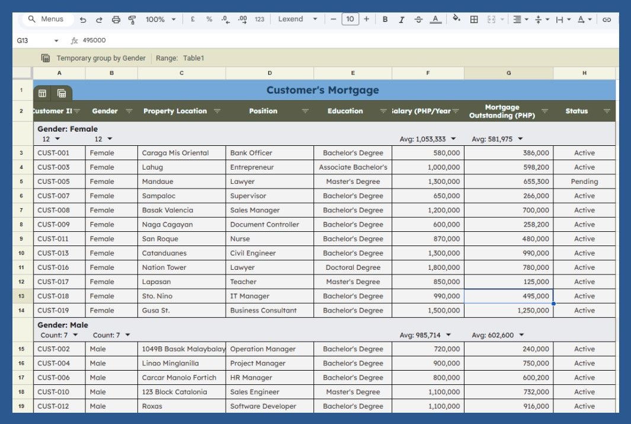
Task: Select the Pending status cell
Action: pyautogui.click(x=584, y=181)
